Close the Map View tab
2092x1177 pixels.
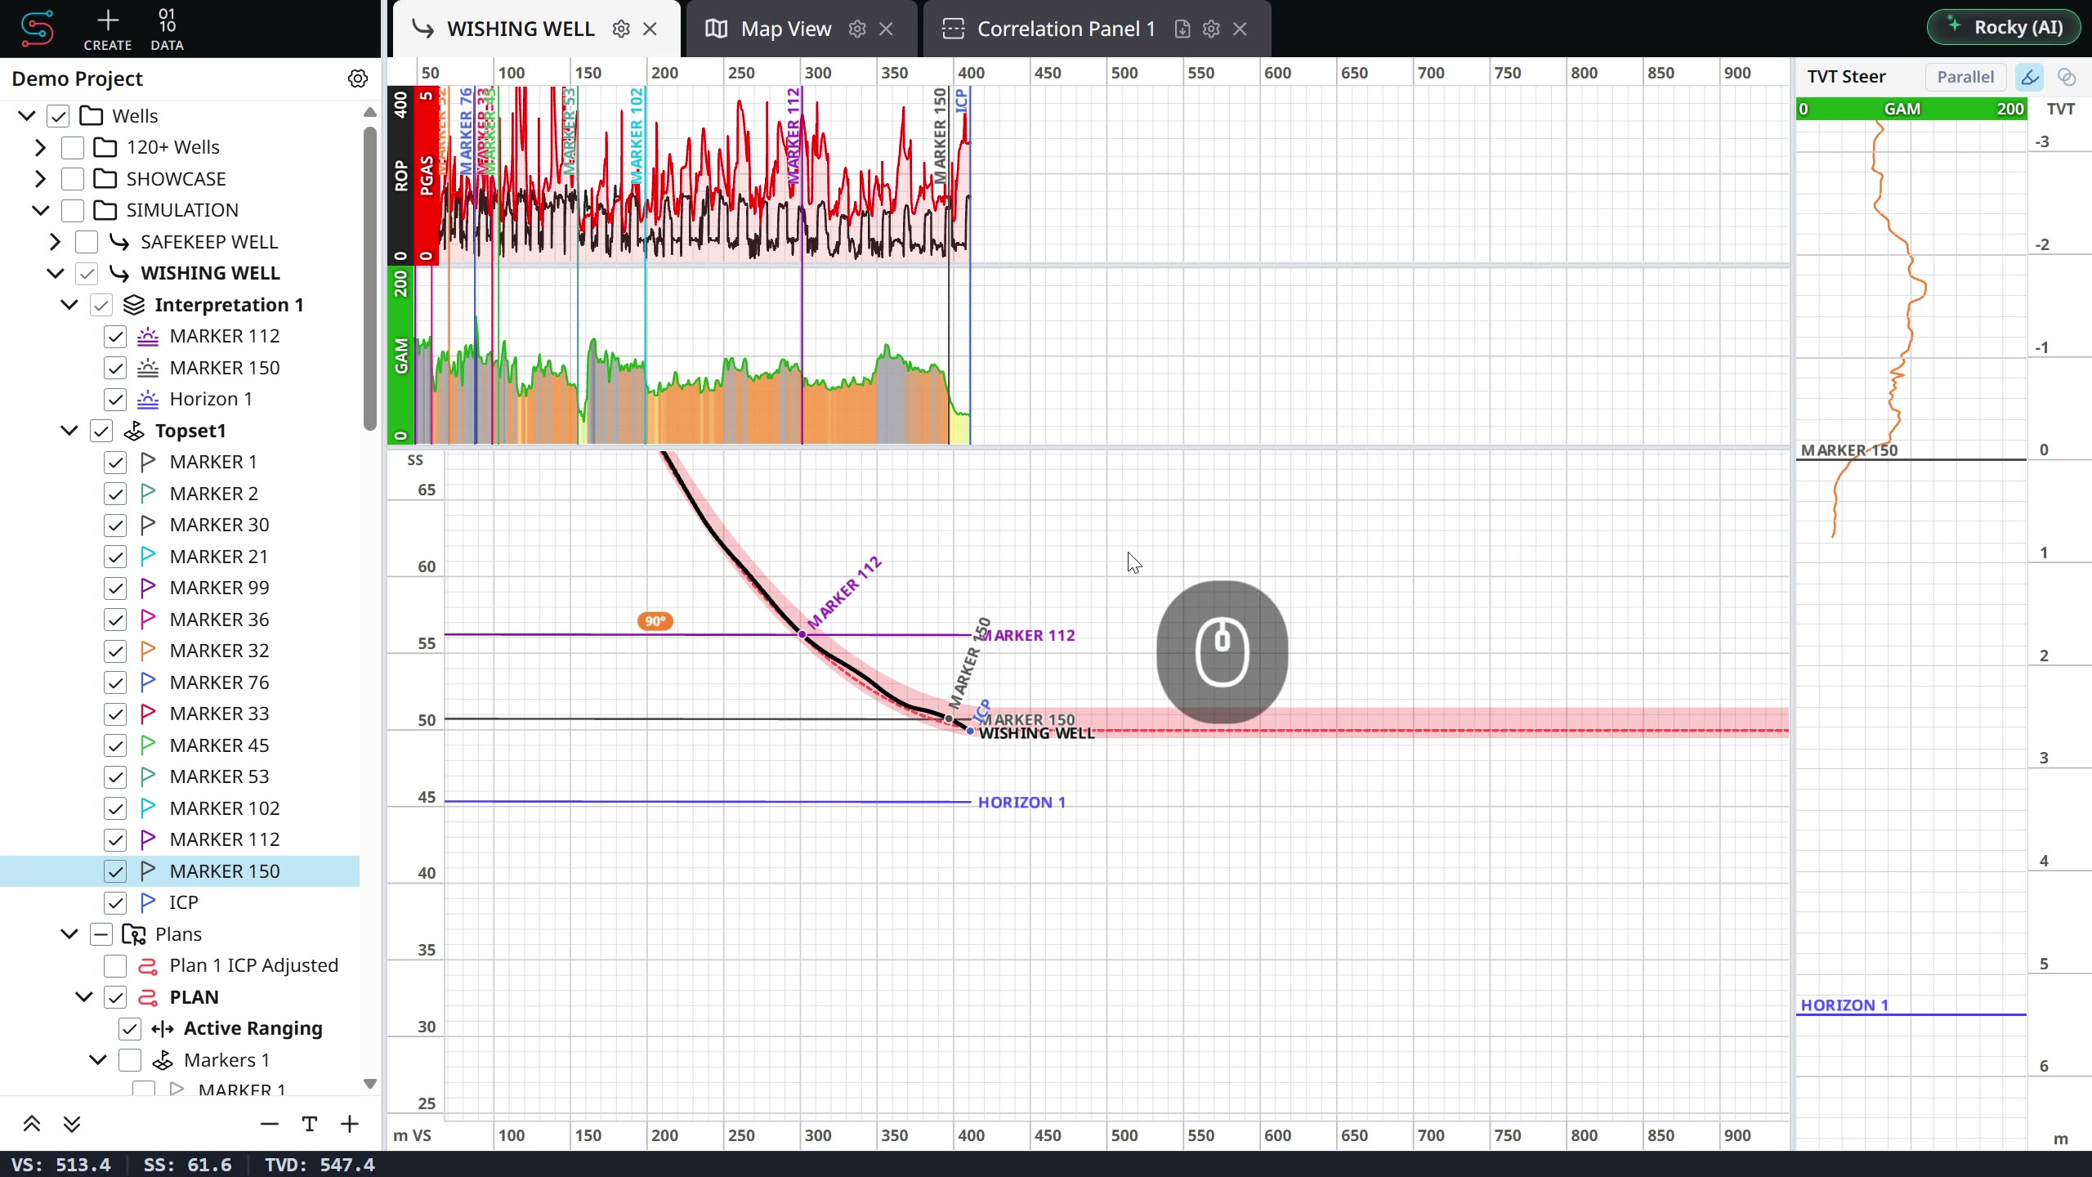click(x=886, y=29)
